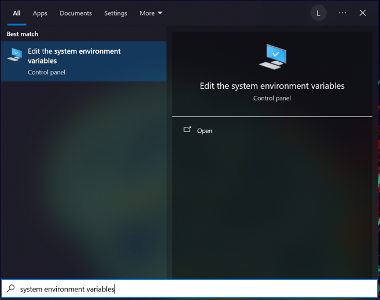This screenshot has width=380, height=300.
Task: Close the search panel with X
Action: point(363,13)
